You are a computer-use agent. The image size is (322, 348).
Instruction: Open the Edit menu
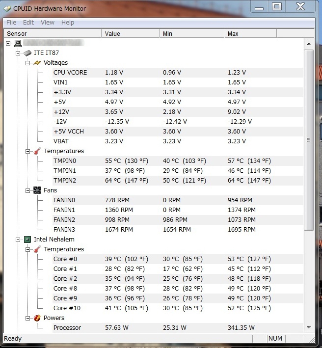[x=28, y=23]
